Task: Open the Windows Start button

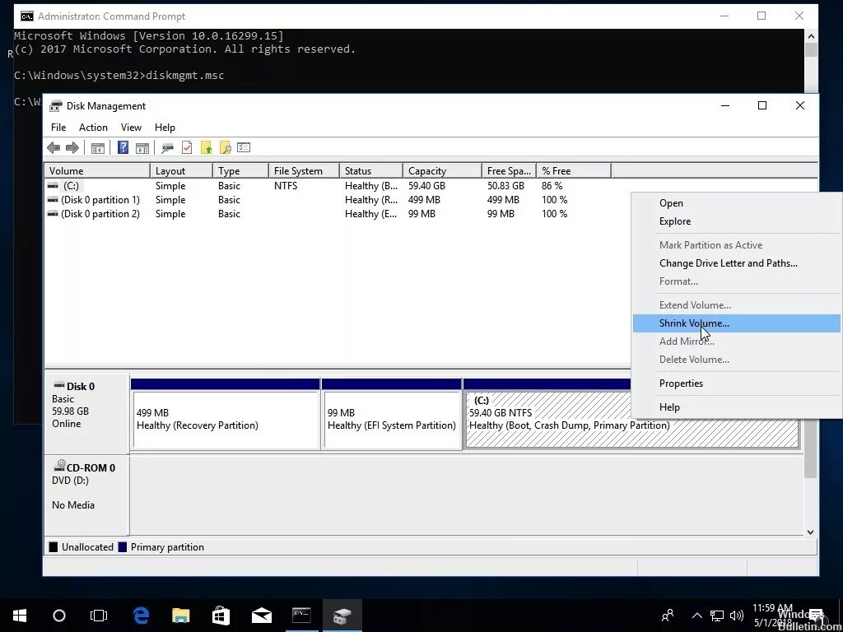Action: click(20, 616)
